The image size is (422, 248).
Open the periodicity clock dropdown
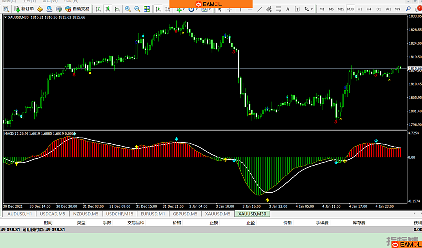click(x=193, y=10)
